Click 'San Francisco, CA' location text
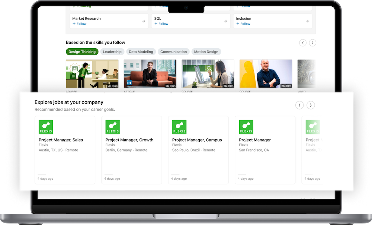372x225 pixels. 254,150
